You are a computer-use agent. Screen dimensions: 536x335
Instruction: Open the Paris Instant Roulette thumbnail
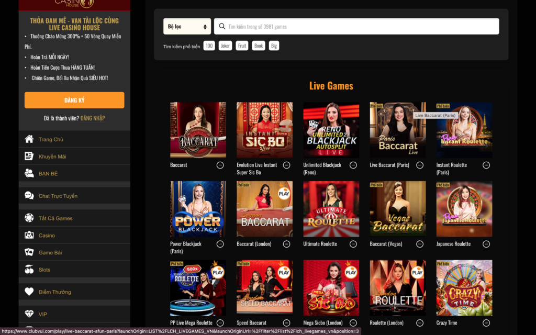point(464,130)
